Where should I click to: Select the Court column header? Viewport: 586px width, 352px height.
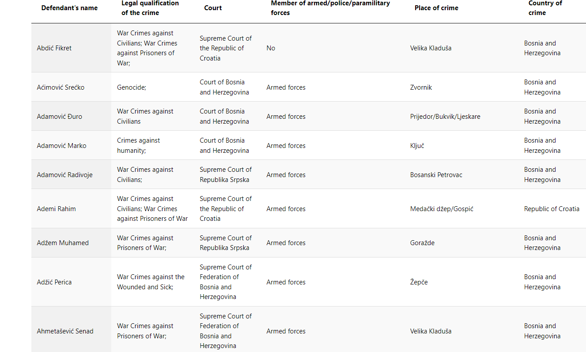point(213,8)
